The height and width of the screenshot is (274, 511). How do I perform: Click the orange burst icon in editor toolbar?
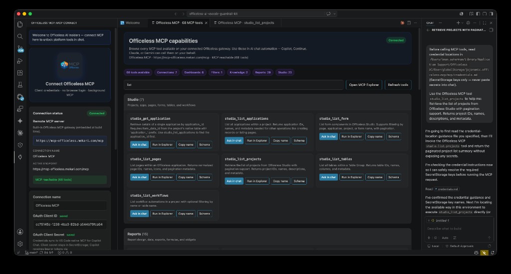coord(402,23)
